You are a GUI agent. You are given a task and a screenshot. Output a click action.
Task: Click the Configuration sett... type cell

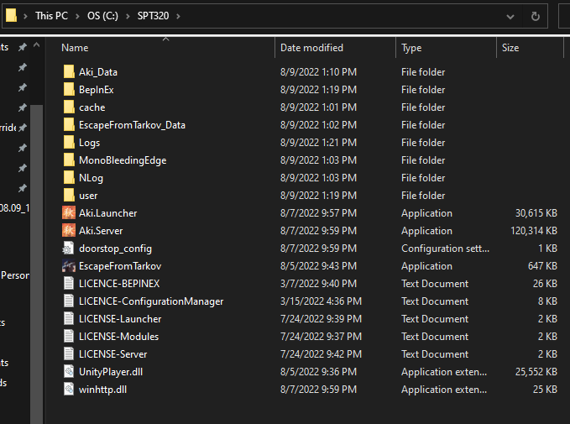(445, 249)
